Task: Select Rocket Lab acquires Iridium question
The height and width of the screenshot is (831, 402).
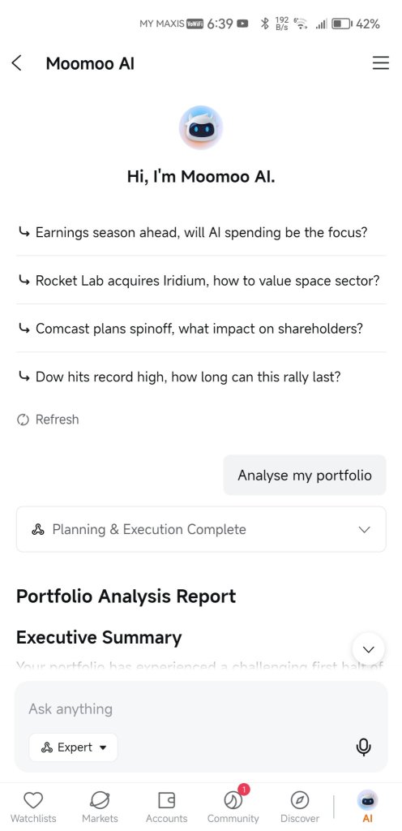Action: [x=201, y=280]
